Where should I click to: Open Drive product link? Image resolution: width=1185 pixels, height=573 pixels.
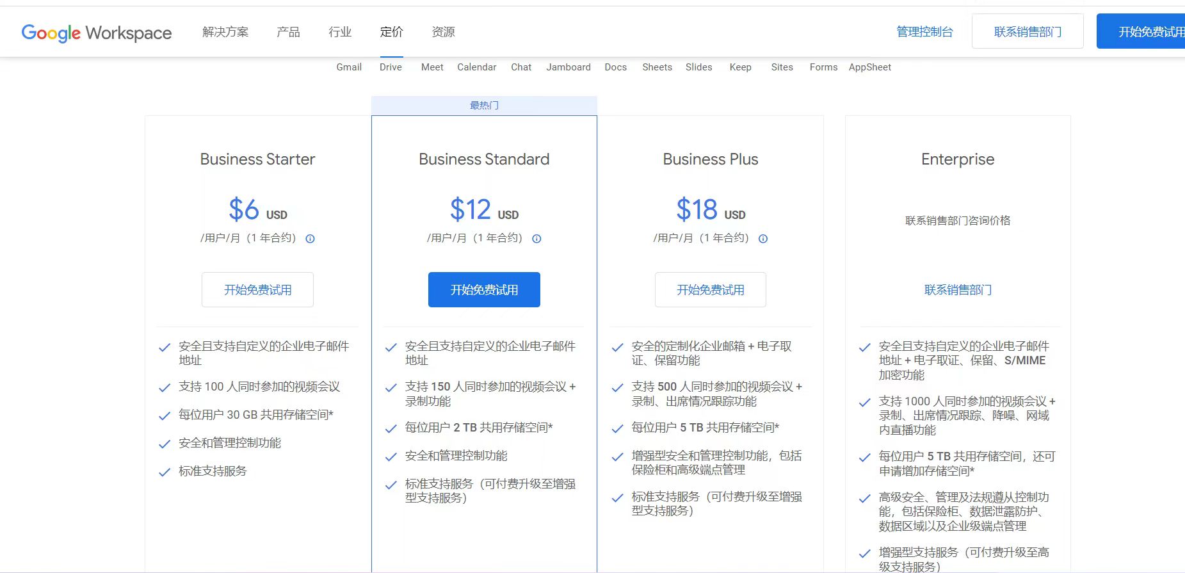point(391,67)
